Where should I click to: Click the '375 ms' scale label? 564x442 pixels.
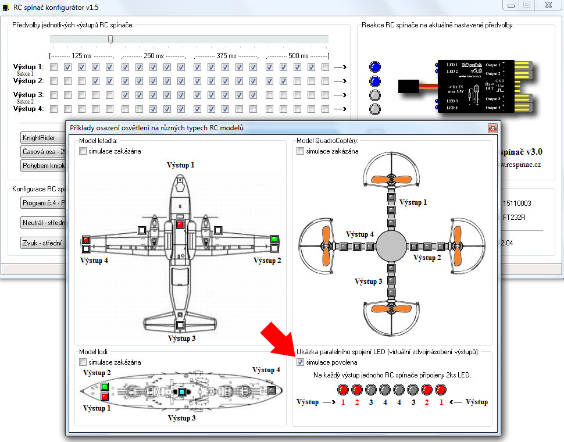point(226,56)
